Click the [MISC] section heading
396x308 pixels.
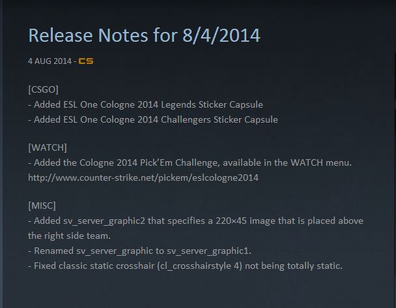click(x=42, y=206)
